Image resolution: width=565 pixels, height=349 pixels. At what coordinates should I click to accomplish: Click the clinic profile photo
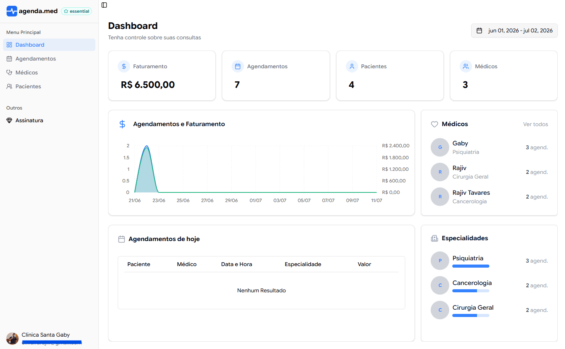12,339
